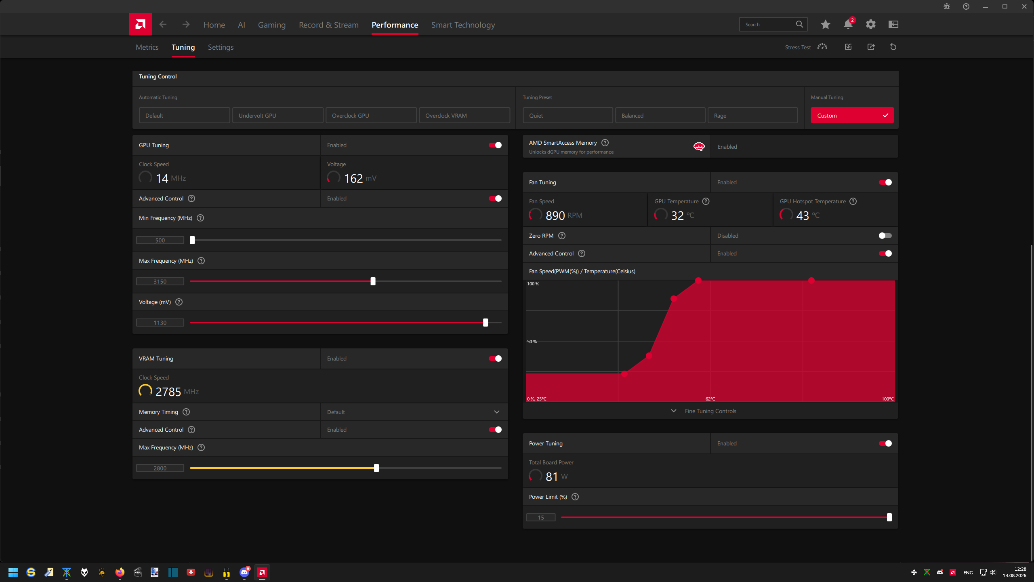
Task: Toggle GPU Tuning switch off
Action: (495, 145)
